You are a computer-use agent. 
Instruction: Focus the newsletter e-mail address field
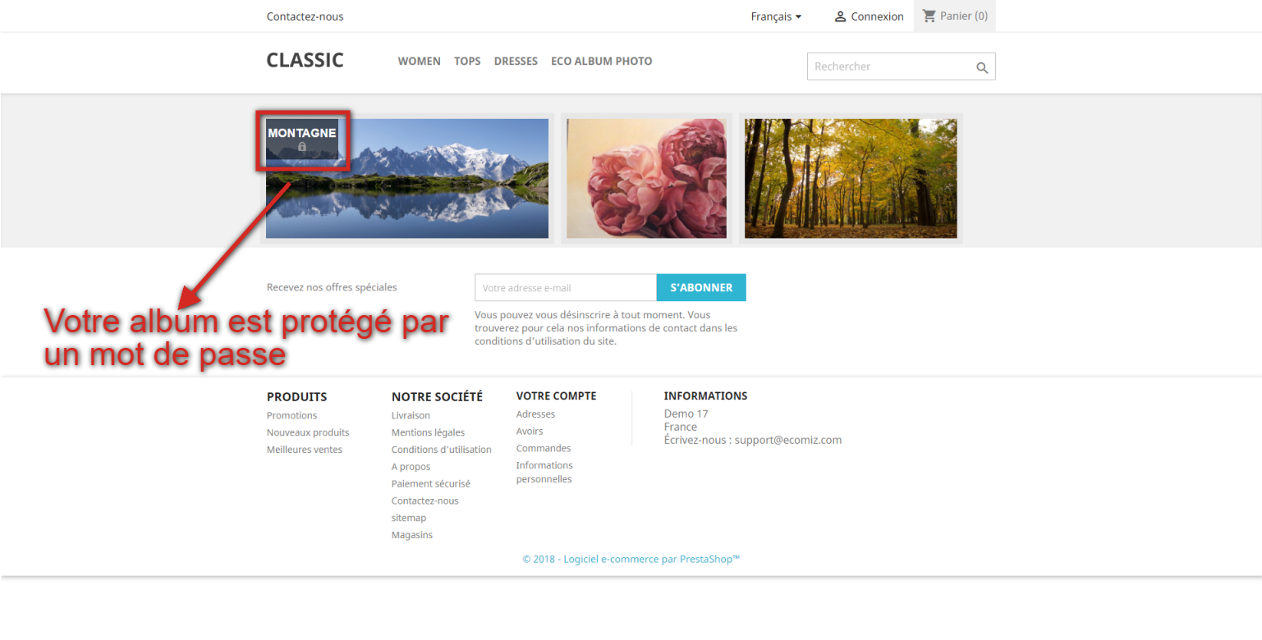click(x=566, y=288)
